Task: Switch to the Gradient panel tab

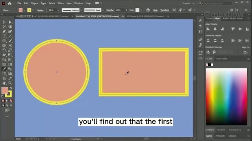Action: 221,130
